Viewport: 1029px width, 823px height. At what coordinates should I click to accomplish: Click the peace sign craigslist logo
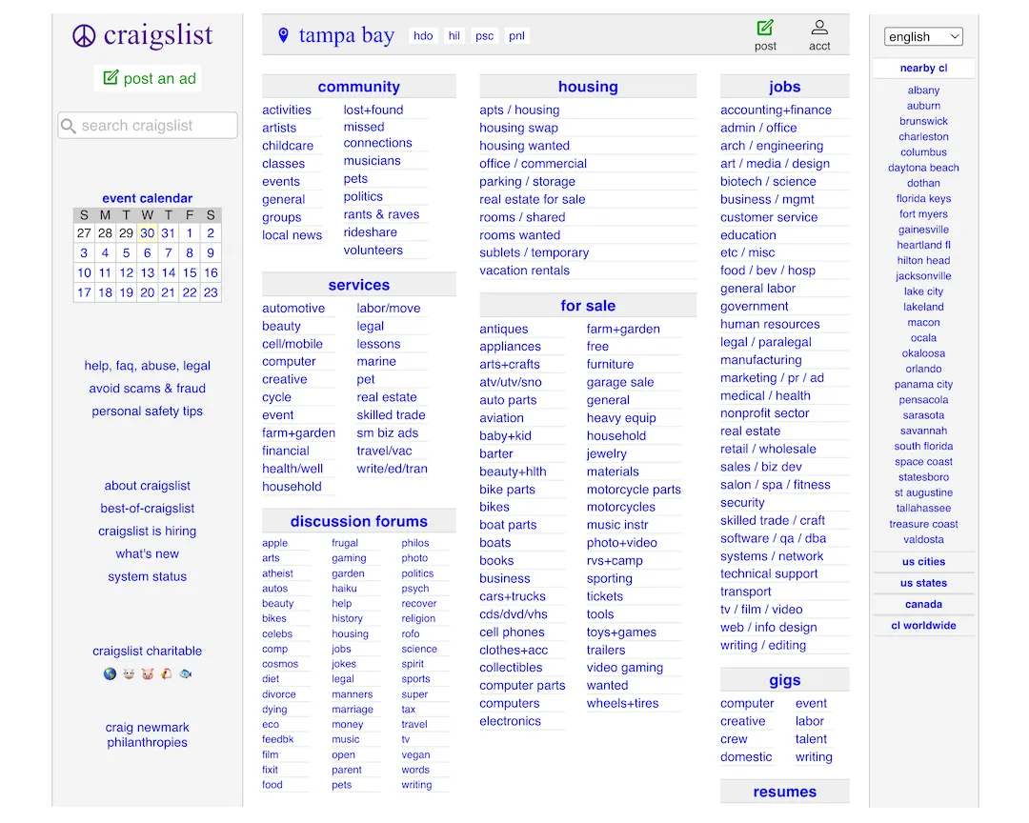[85, 36]
